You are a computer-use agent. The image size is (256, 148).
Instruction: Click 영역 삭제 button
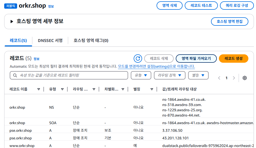[x=169, y=6]
